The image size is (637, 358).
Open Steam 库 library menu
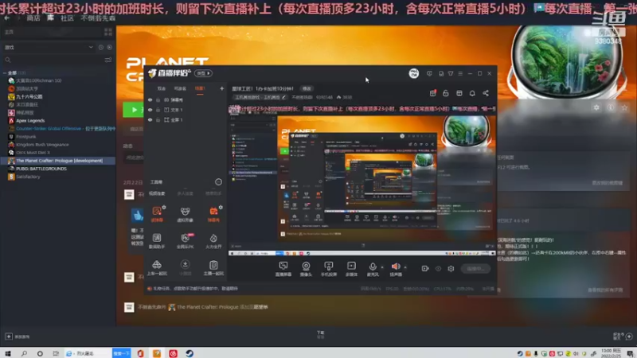click(x=50, y=18)
